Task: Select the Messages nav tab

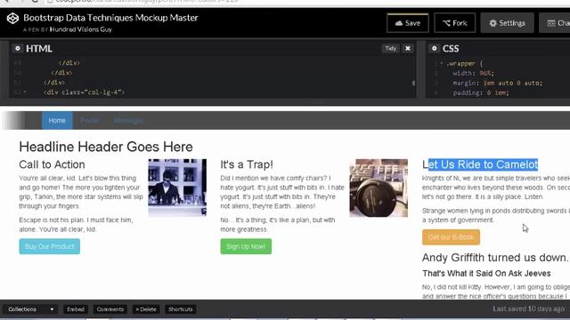Action: [x=128, y=121]
